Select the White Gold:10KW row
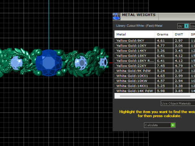195x146 pixels. (155, 81)
